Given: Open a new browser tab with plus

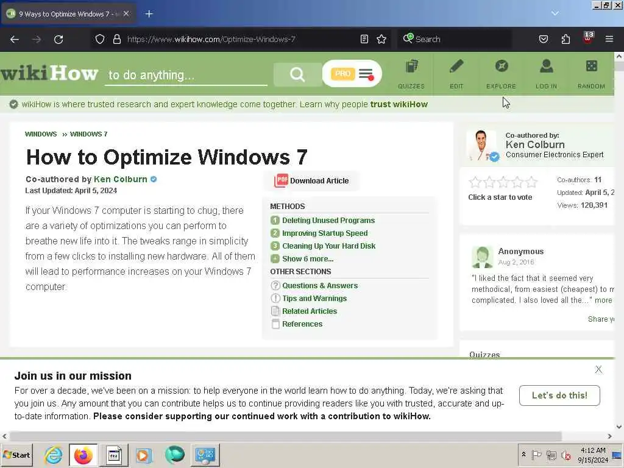Looking at the screenshot, I should click(x=149, y=14).
